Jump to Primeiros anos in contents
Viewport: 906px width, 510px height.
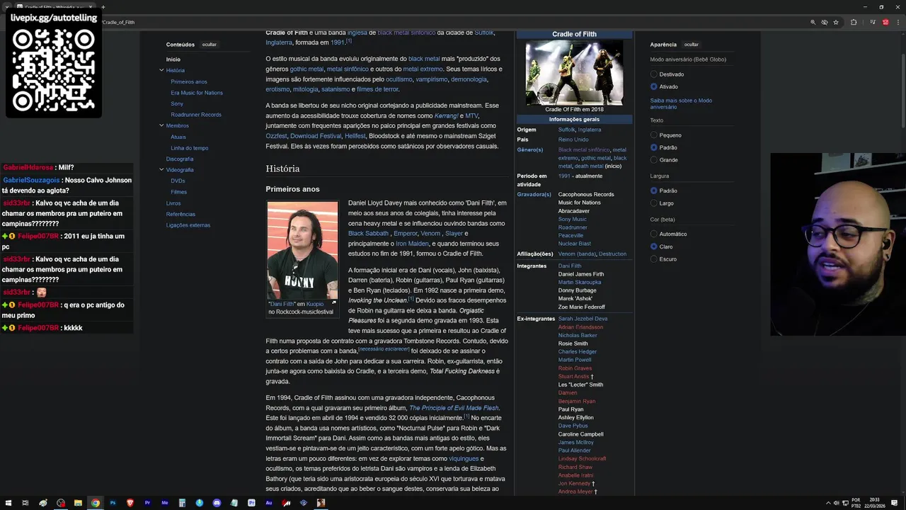pos(189,81)
